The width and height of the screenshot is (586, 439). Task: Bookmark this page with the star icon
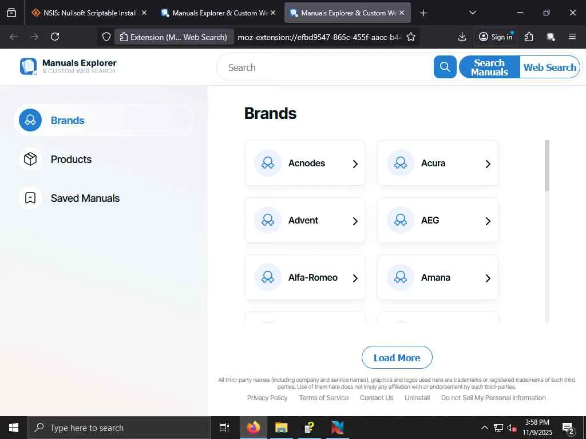411,37
